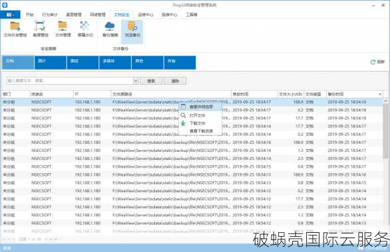The width and height of the screenshot is (390, 252).
Task: Select the all (所有) category tab
Action: [180, 62]
